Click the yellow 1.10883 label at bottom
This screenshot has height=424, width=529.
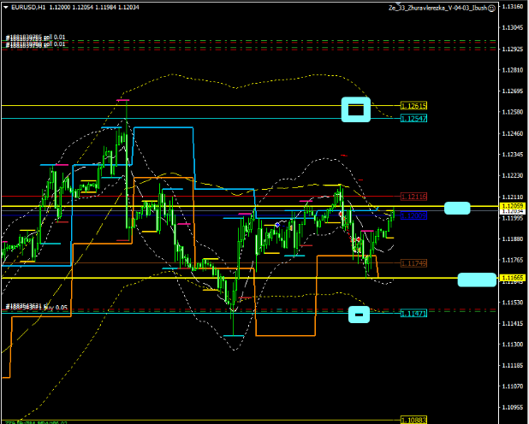pyautogui.click(x=413, y=420)
